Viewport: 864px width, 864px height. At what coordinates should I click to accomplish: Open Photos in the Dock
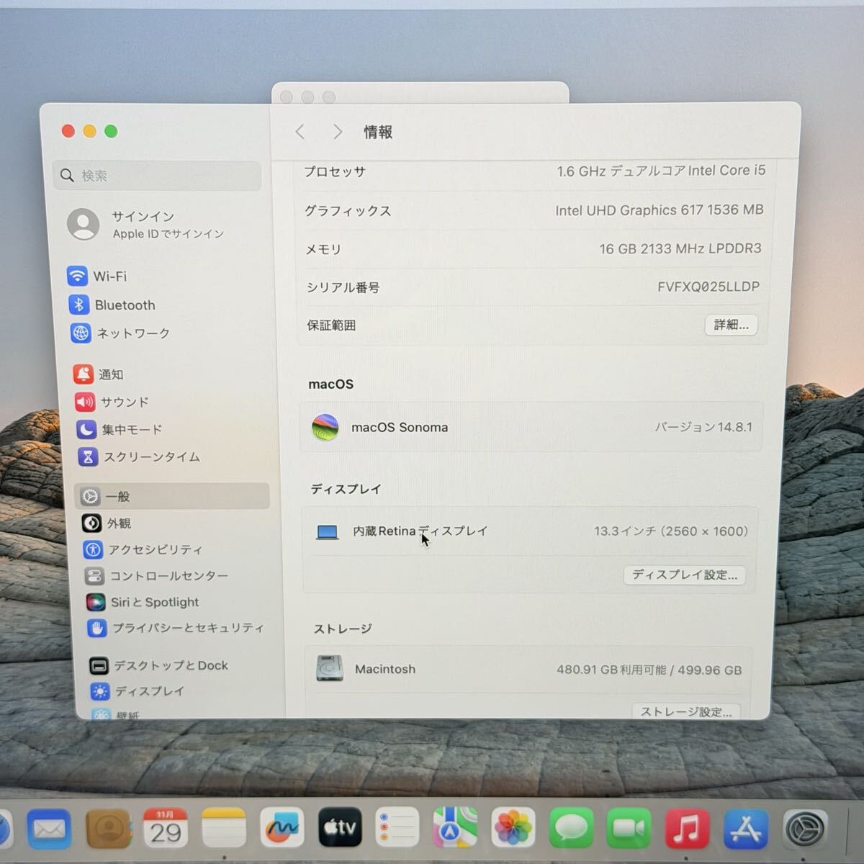pos(513,828)
